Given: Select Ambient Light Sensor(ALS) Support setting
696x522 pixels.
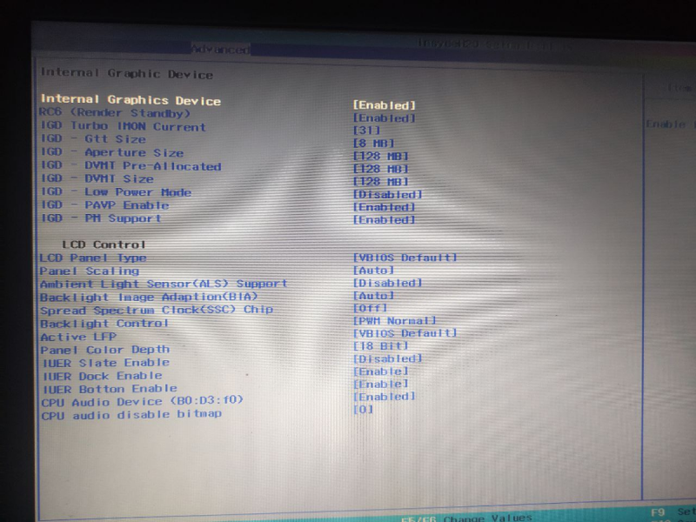Looking at the screenshot, I should [164, 284].
